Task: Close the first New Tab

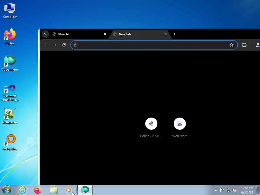Action: click(105, 34)
